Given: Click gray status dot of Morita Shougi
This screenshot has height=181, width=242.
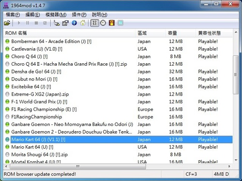Looking at the screenshot, I should tap(7, 154).
